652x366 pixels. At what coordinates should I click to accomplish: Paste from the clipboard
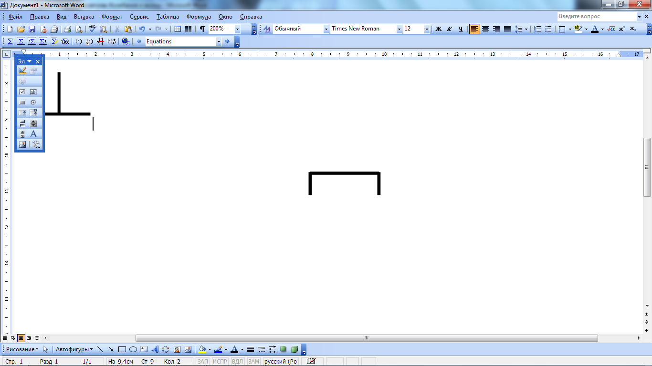pyautogui.click(x=128, y=29)
